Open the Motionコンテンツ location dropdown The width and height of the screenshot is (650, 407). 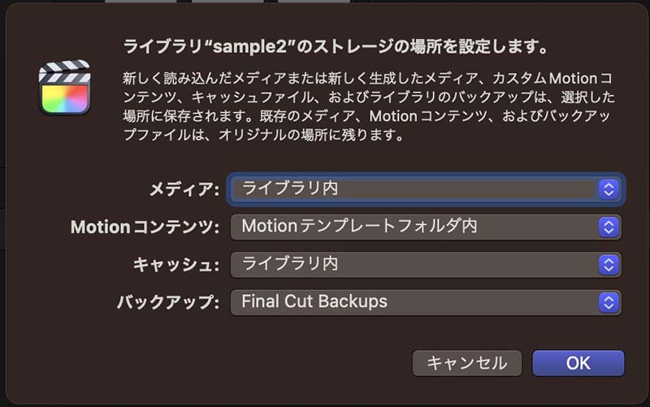click(426, 227)
